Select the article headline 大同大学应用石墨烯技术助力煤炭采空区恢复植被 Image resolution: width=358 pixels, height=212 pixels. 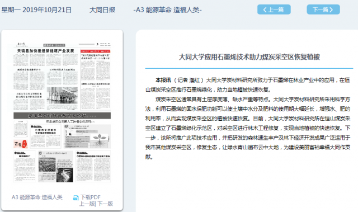coord(249,57)
